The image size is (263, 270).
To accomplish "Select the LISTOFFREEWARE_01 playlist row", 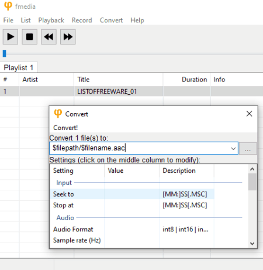I will pyautogui.click(x=131, y=91).
